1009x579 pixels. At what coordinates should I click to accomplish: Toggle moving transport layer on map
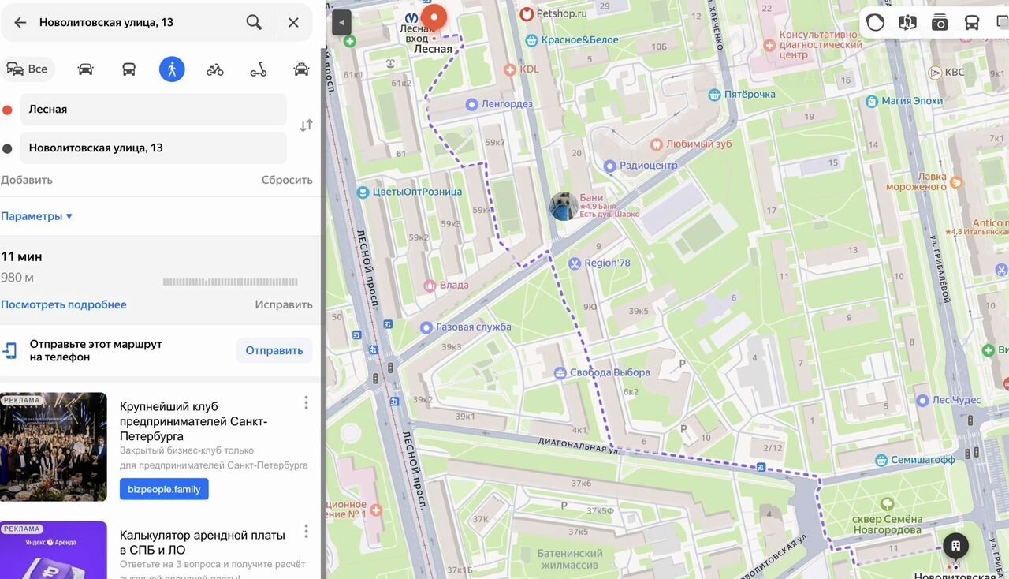[x=972, y=22]
